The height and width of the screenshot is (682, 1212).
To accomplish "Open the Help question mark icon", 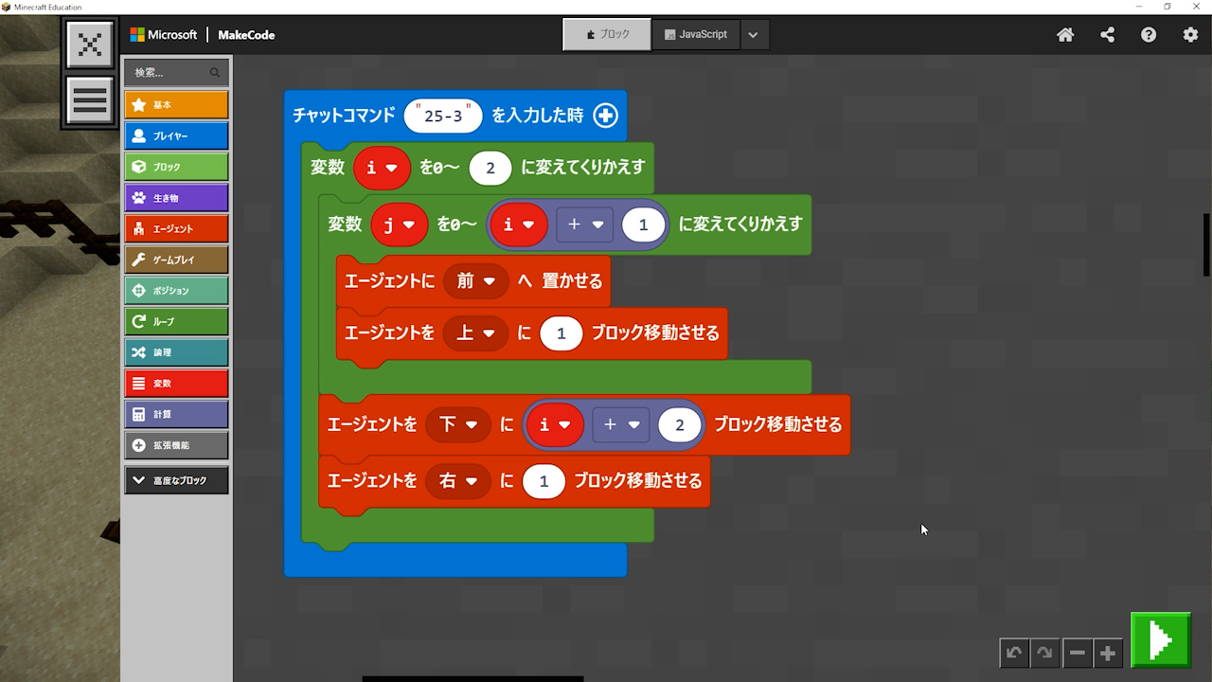I will point(1149,35).
